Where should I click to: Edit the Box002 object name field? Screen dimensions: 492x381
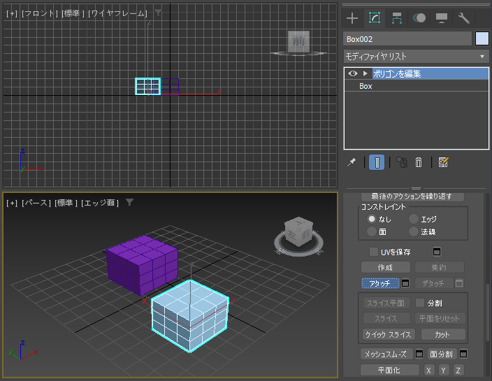tap(407, 39)
